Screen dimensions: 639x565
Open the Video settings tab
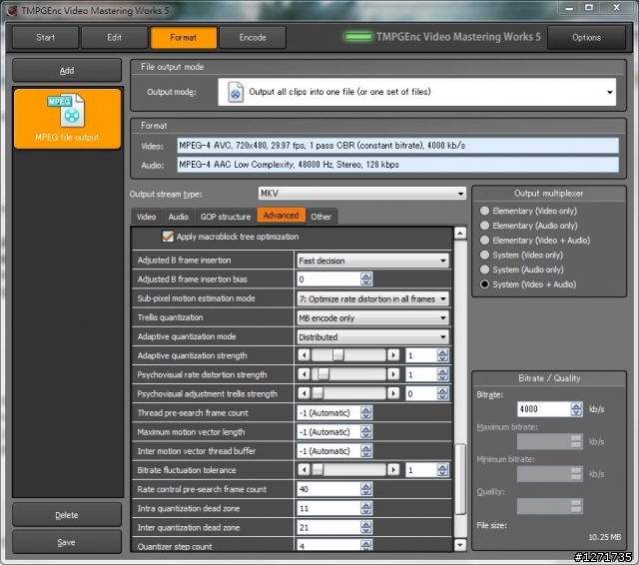click(x=147, y=217)
